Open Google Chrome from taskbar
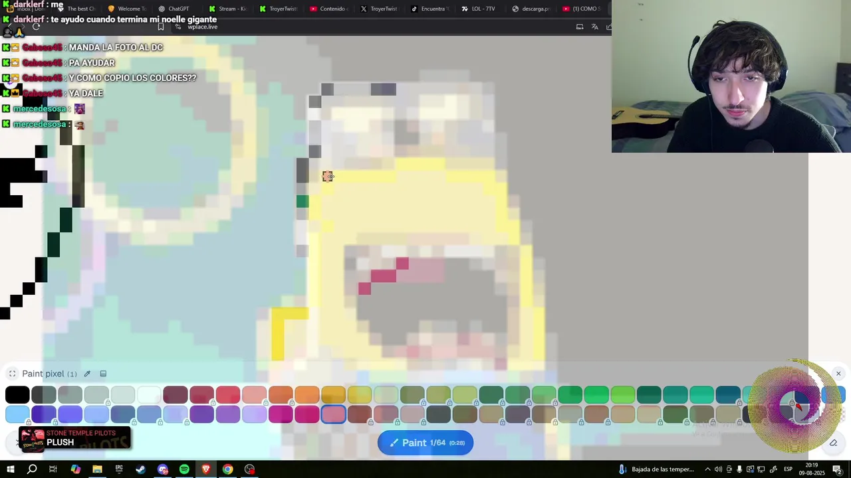Viewport: 851px width, 478px height. click(x=228, y=469)
